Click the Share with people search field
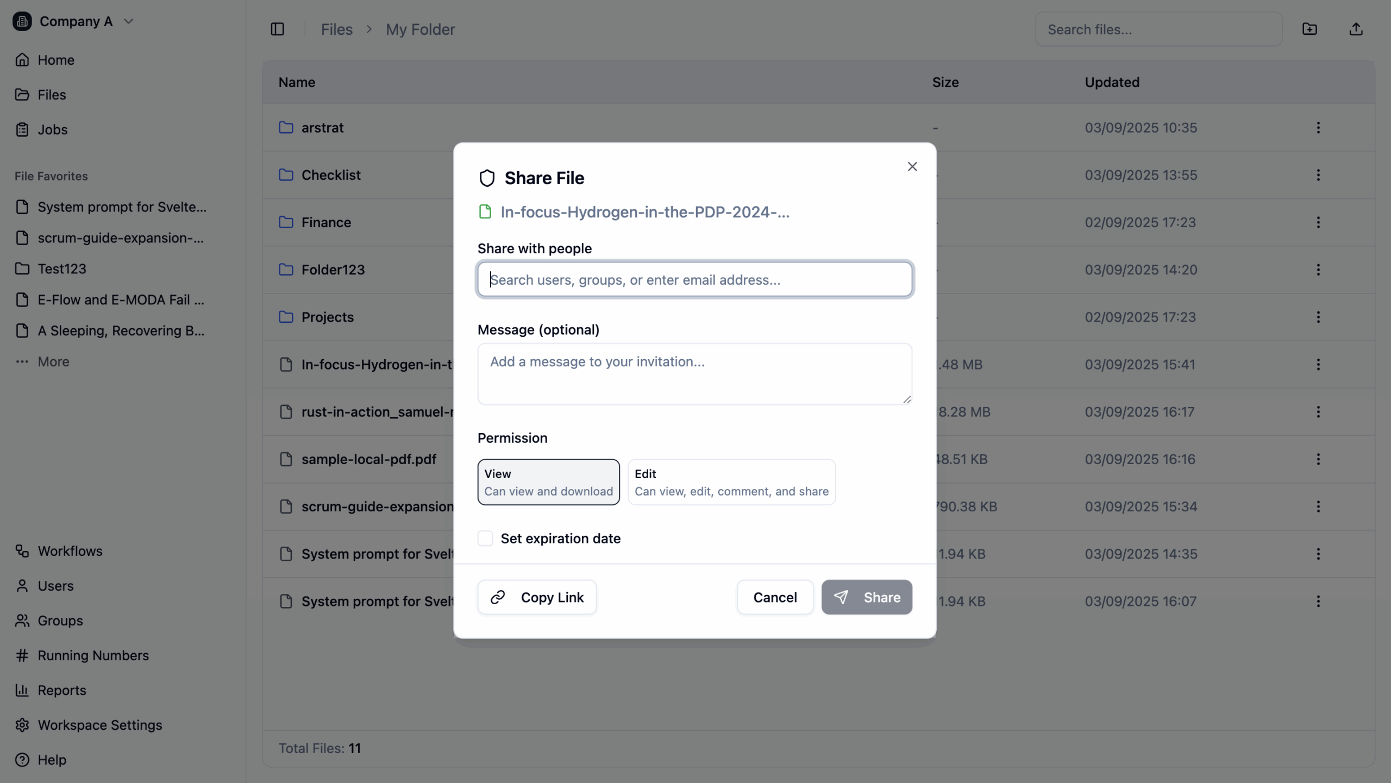Viewport: 1391px width, 783px height. click(694, 280)
